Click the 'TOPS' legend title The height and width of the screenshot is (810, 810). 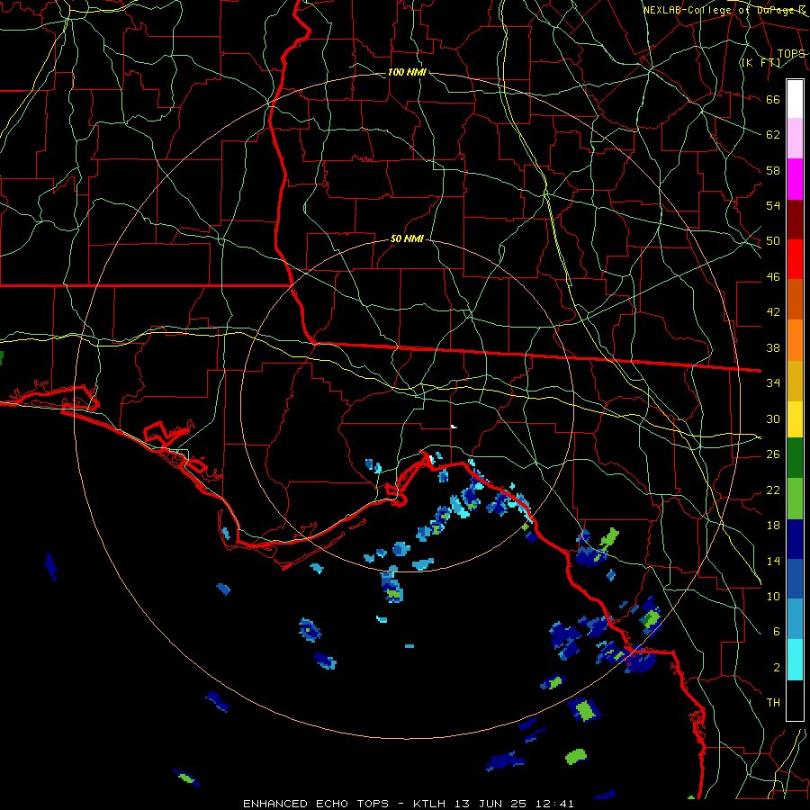pos(791,54)
